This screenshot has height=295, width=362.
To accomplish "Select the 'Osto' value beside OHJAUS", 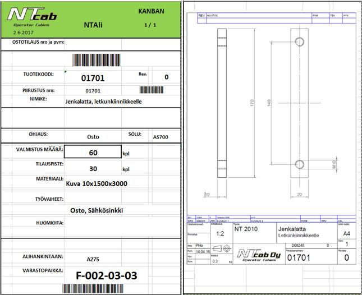I will (x=93, y=137).
